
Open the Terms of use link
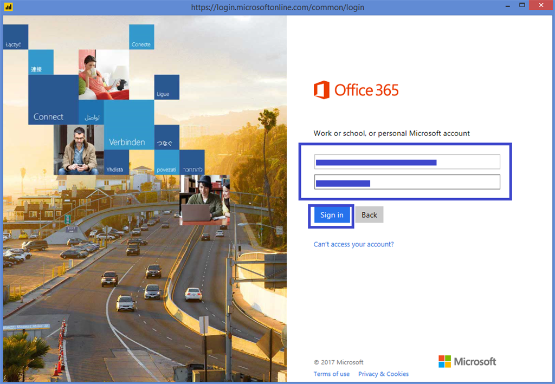(x=331, y=374)
